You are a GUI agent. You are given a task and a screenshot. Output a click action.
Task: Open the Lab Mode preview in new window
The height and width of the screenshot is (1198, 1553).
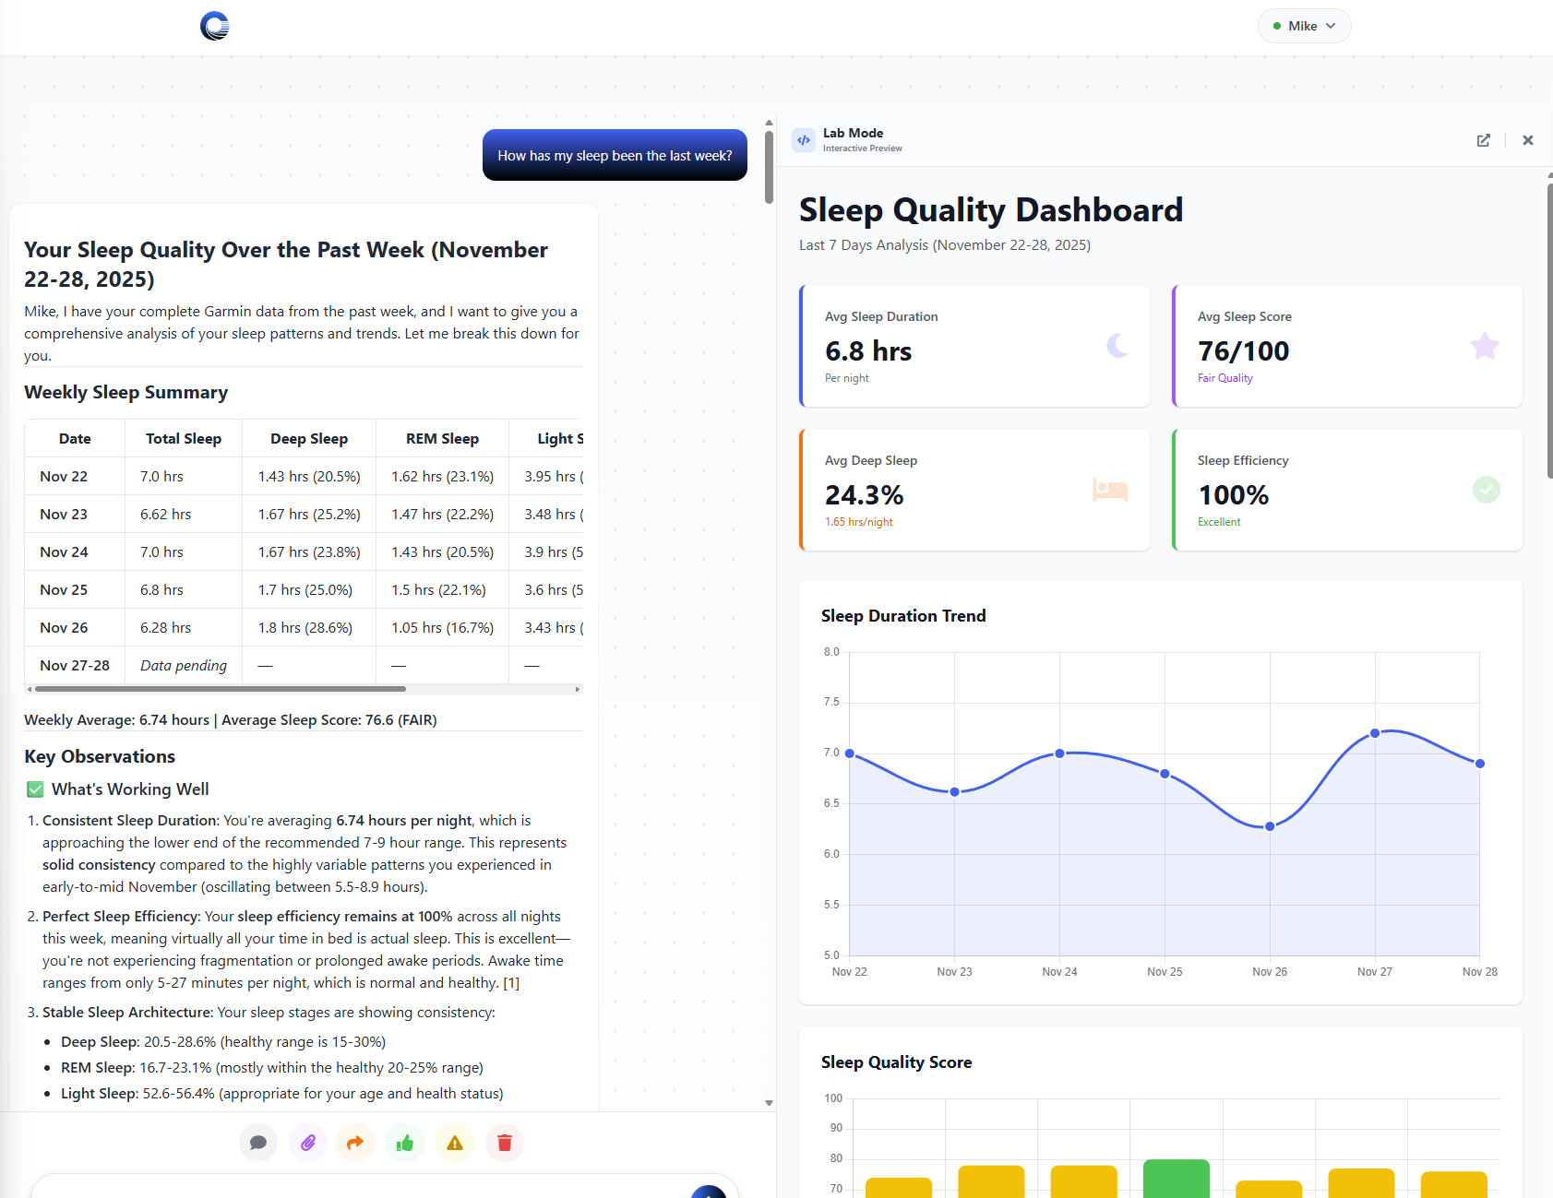coord(1484,140)
